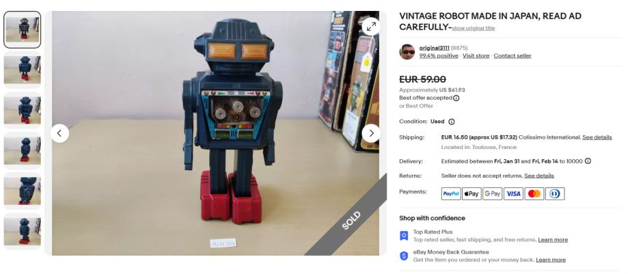628x274 pixels.
Task: Open the Contact seller link
Action: 513,56
